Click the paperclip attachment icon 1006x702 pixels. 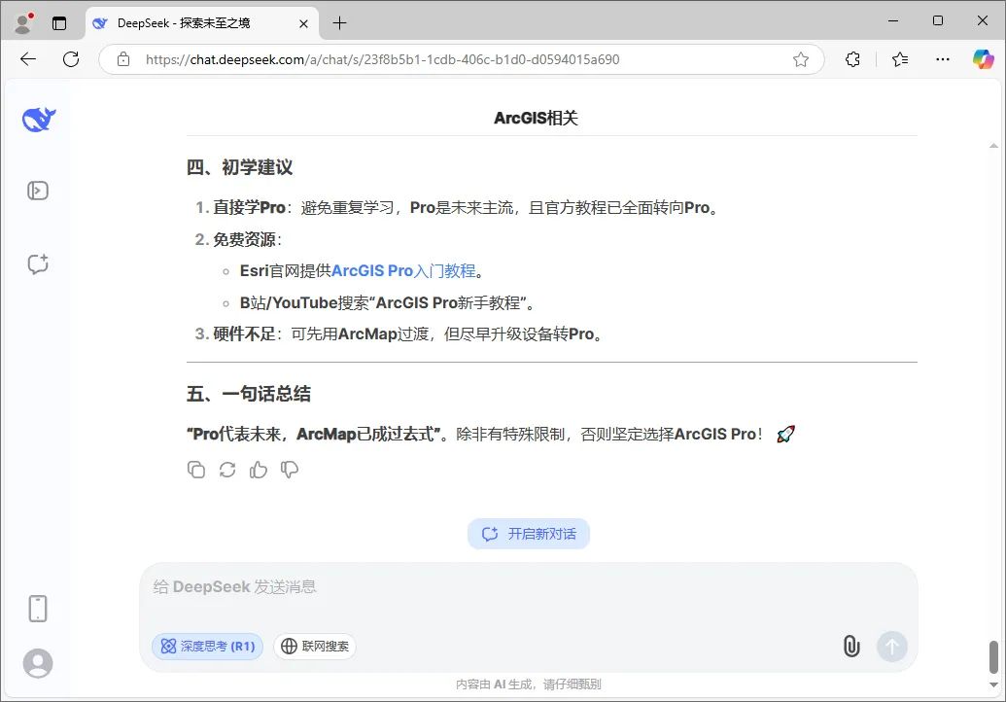pyautogui.click(x=851, y=646)
